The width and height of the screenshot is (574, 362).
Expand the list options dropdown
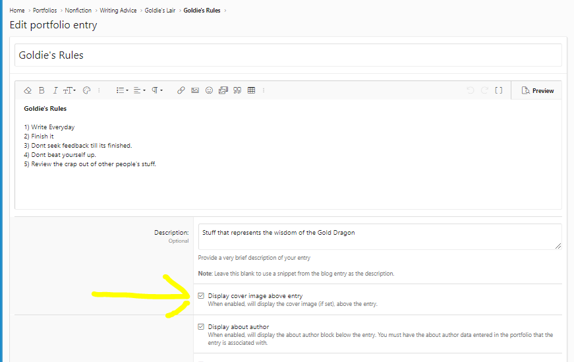coord(122,90)
